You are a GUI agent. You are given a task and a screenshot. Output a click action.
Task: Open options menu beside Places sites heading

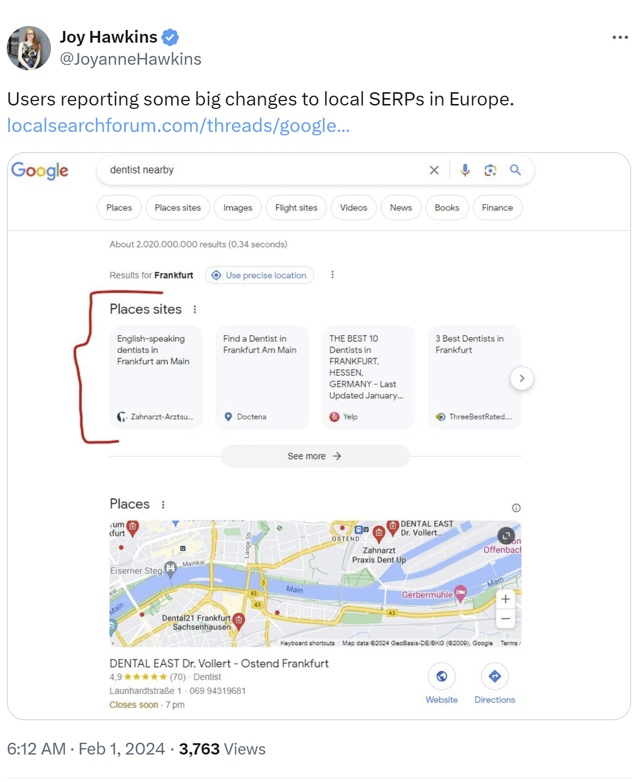(x=195, y=310)
